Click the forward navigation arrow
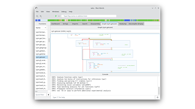 (40, 16)
